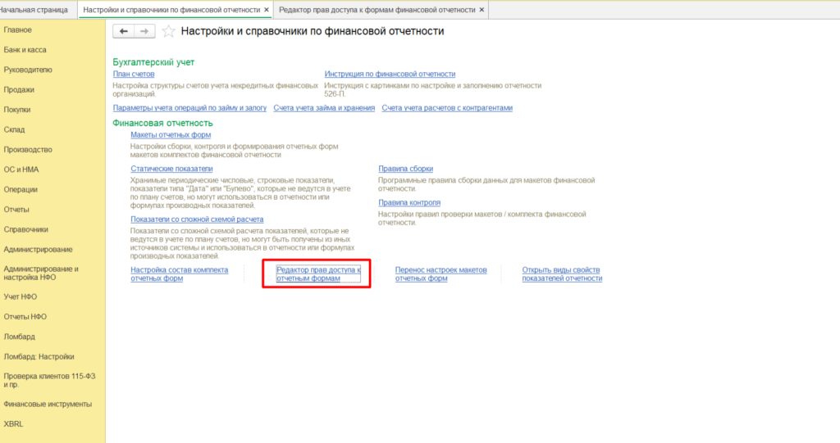
Task: Click Счета учета расчетов с контрагентами
Action: point(446,108)
